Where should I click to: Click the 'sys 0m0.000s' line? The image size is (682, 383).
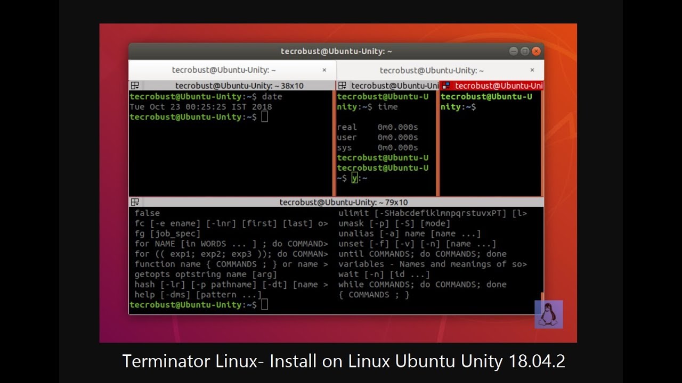[x=378, y=147]
